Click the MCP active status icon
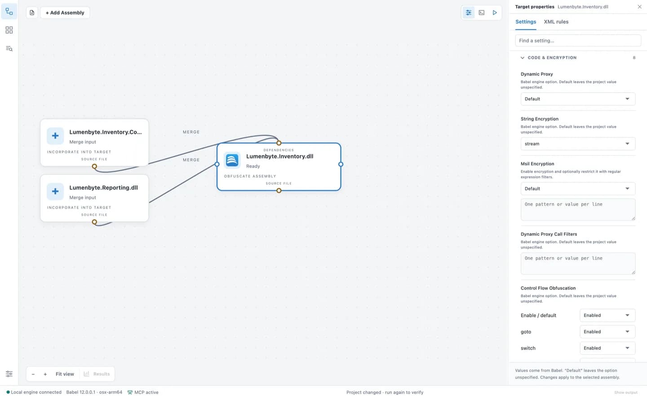Image resolution: width=647 pixels, height=399 pixels. coord(130,392)
